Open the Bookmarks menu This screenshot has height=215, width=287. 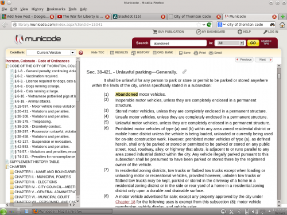tap(56, 9)
